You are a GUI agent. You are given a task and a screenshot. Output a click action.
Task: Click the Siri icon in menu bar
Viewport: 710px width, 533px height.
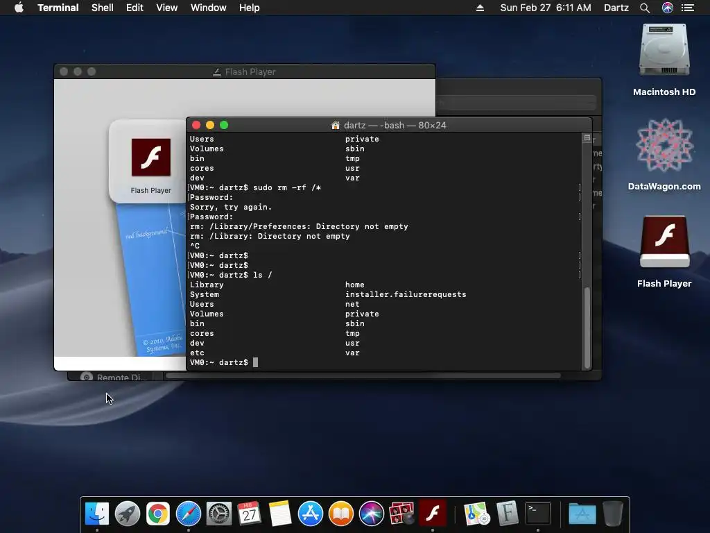pyautogui.click(x=668, y=8)
